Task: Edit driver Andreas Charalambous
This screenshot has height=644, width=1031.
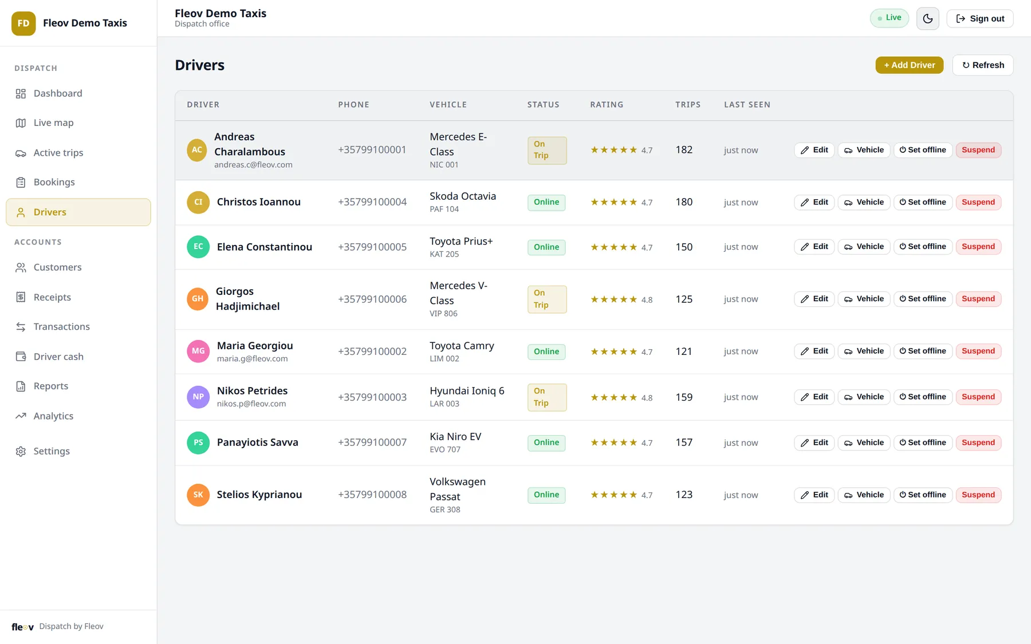Action: 814,150
